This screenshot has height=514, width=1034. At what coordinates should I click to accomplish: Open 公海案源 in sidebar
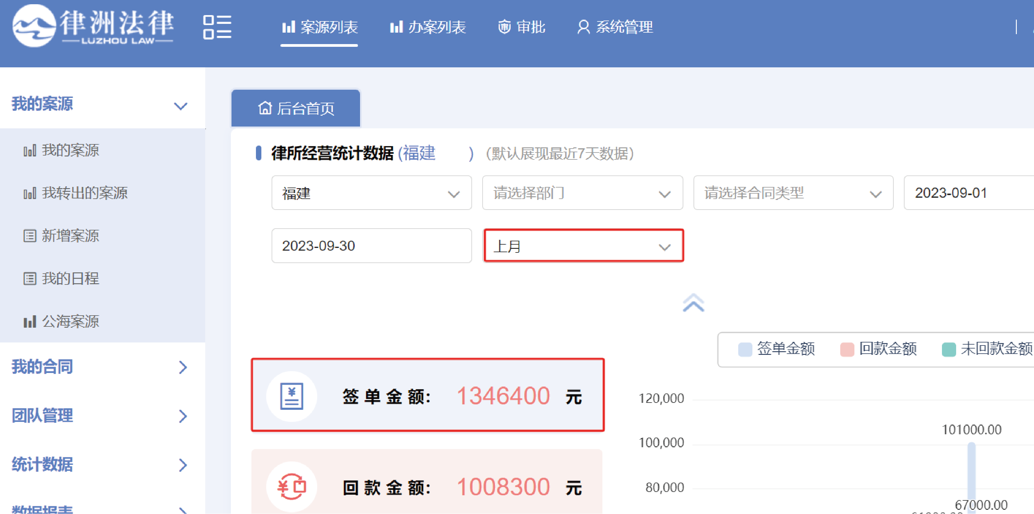coord(70,321)
